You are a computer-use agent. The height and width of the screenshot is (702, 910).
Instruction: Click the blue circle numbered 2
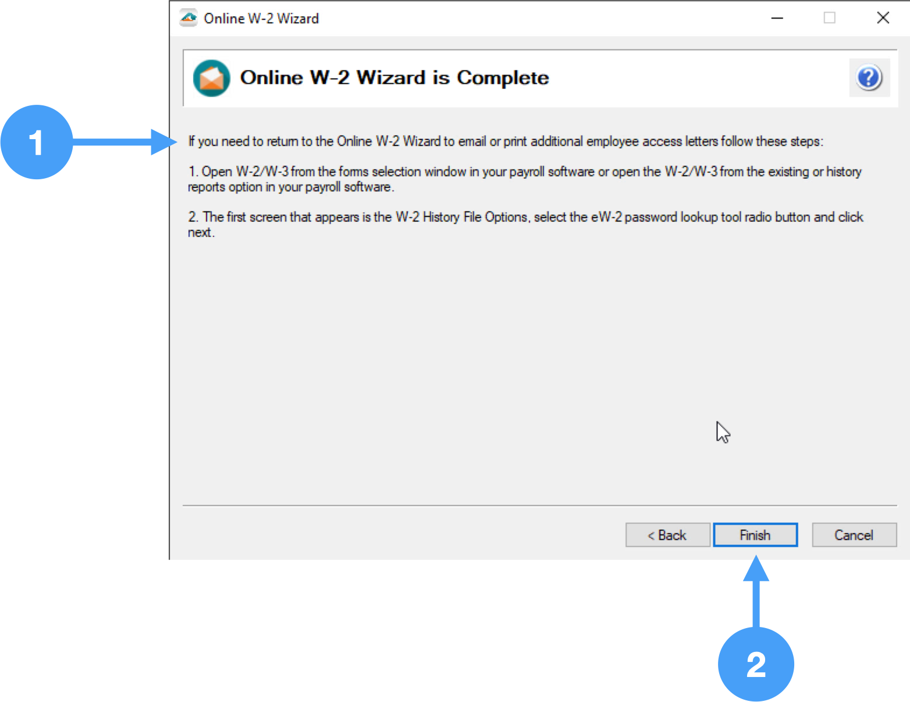756,664
